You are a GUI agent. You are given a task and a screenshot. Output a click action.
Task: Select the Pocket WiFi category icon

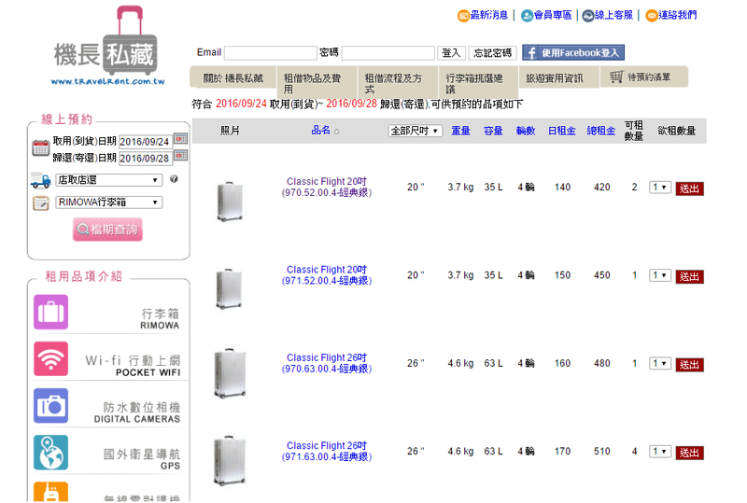(51, 358)
